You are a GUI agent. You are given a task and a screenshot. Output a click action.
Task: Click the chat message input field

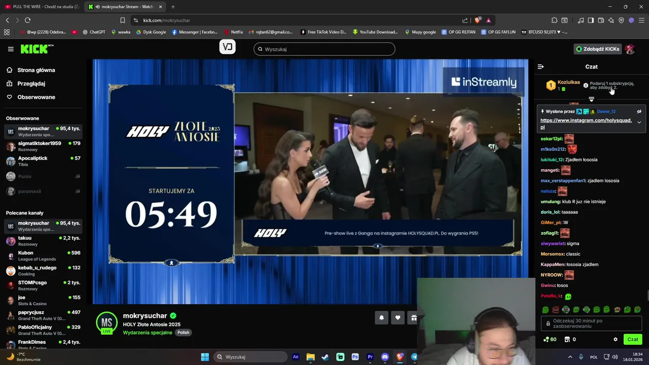point(591,323)
